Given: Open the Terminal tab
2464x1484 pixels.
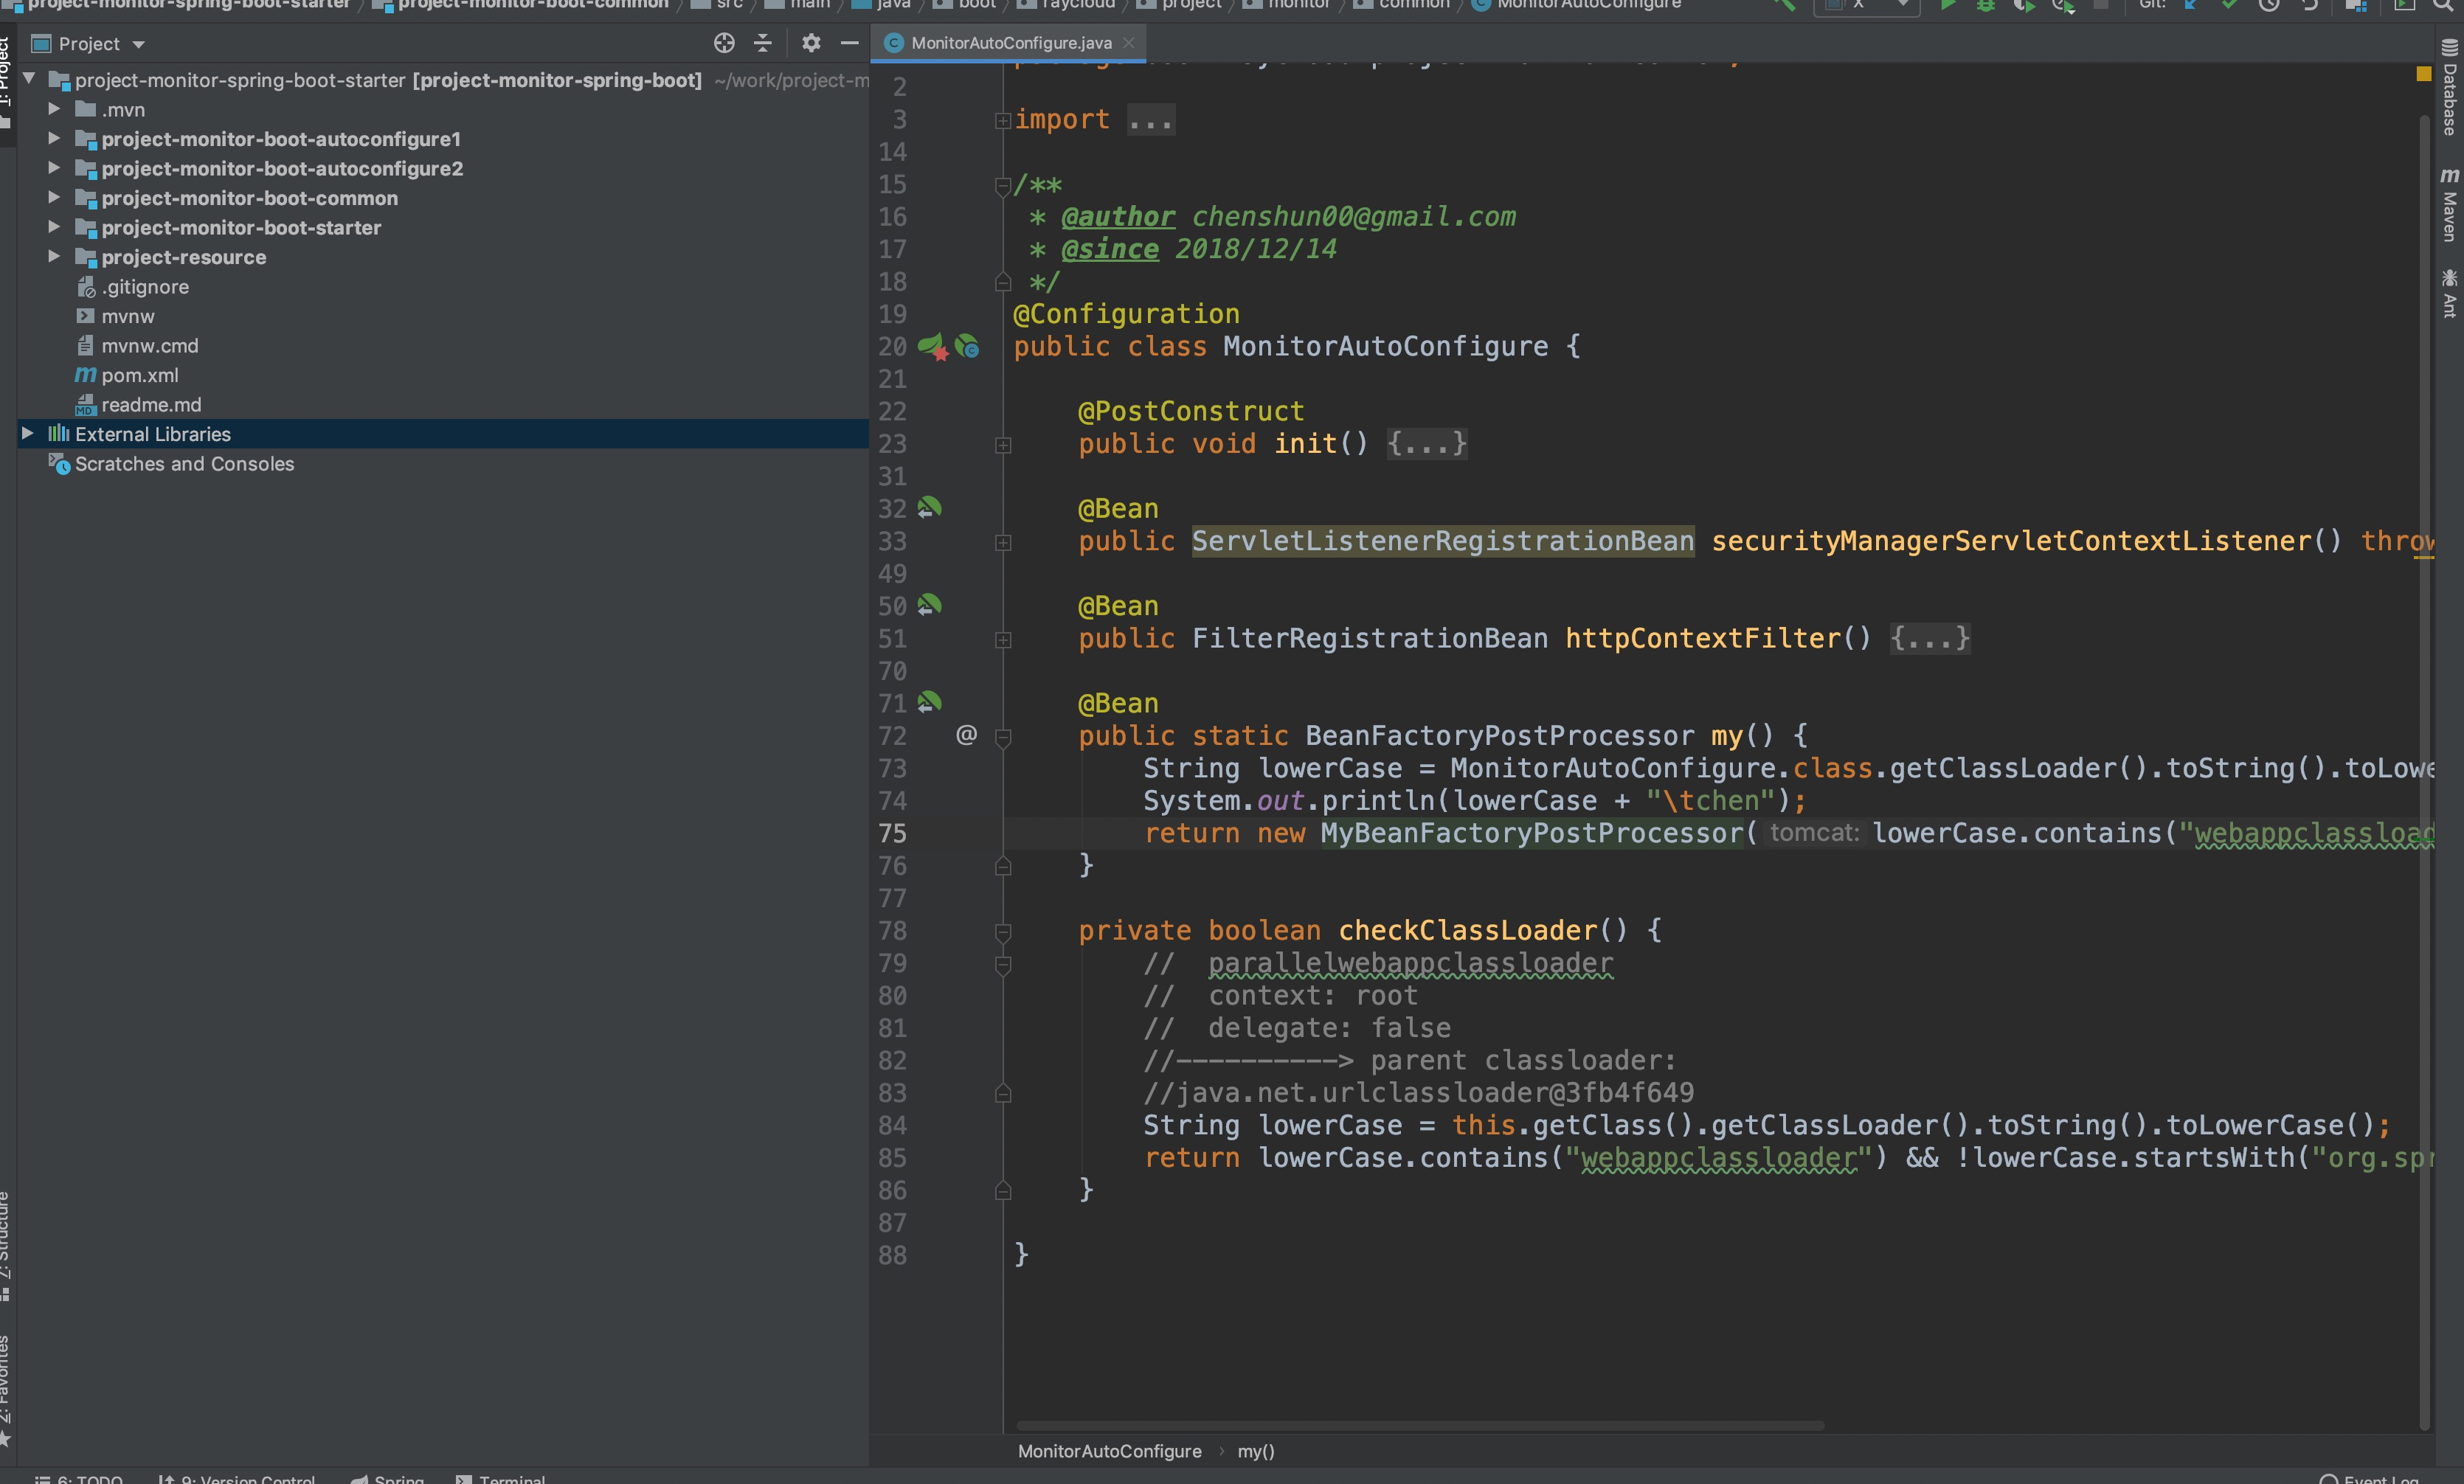Looking at the screenshot, I should tap(502, 1477).
